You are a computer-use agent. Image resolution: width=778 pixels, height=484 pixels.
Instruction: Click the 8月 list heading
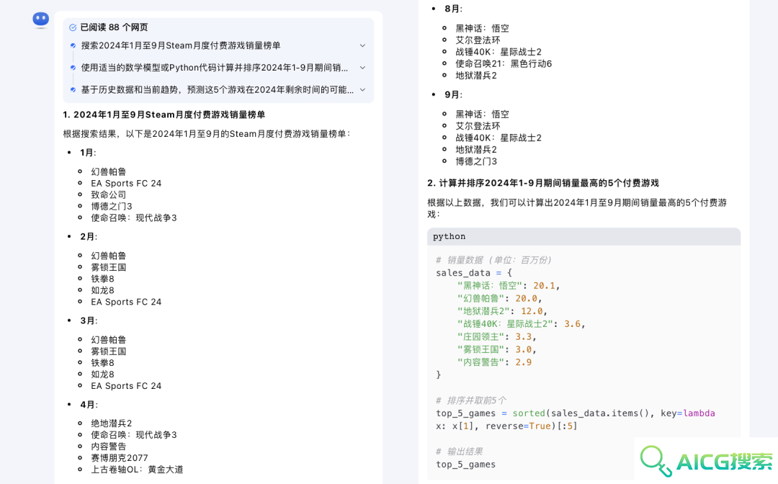[453, 9]
